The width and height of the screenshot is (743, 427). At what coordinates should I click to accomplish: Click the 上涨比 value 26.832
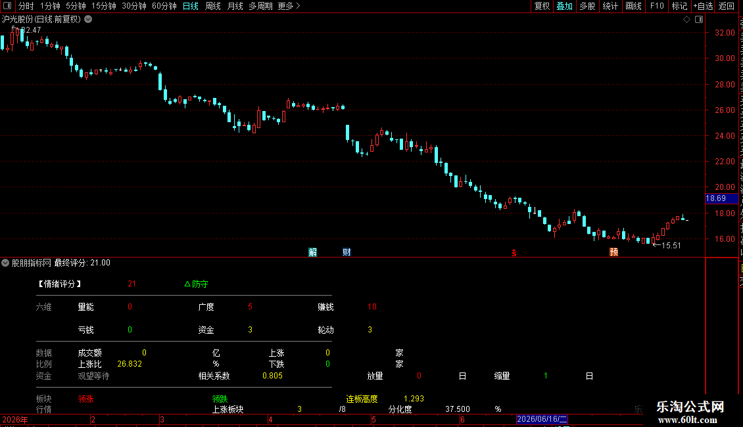point(130,364)
